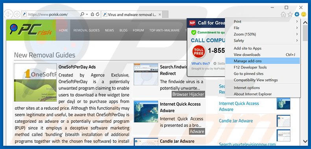Open the TOP ANTI-MALWARE navigation item
The height and width of the screenshot is (149, 311).
click(165, 30)
